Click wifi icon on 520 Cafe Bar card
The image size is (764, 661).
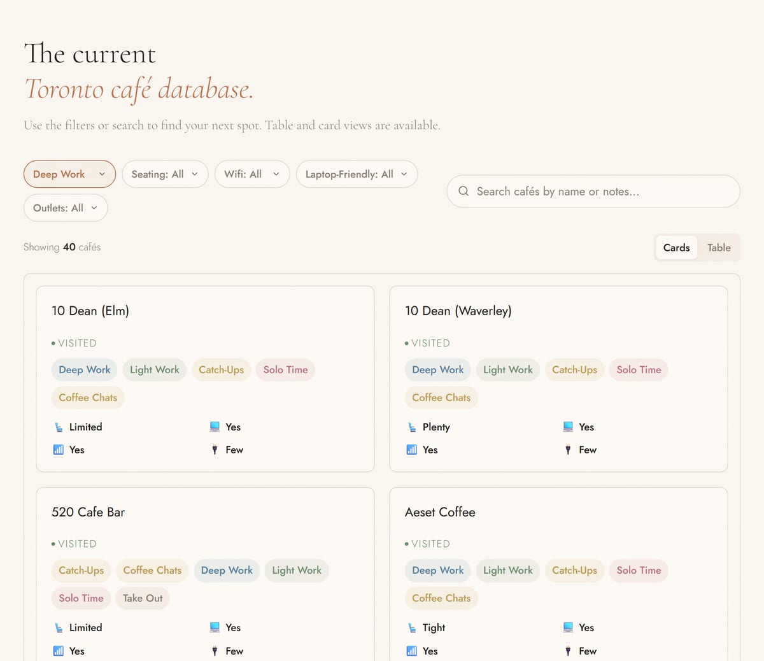point(59,651)
